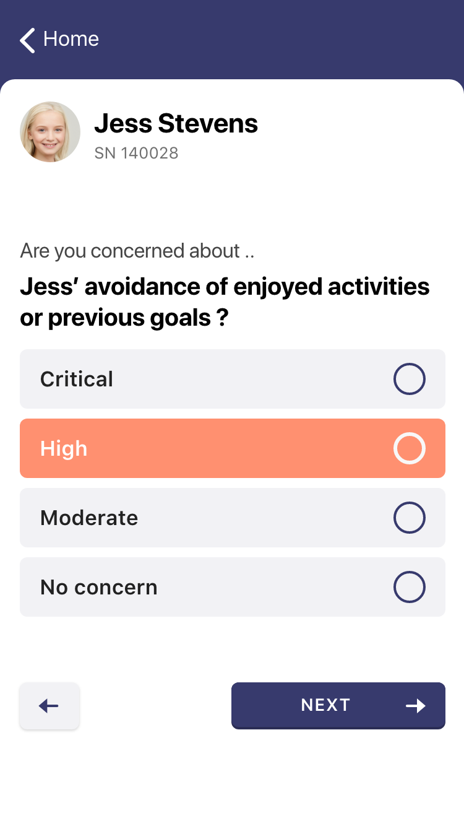This screenshot has width=464, height=826.
Task: Click the back chevron beside Home
Action: 27,40
